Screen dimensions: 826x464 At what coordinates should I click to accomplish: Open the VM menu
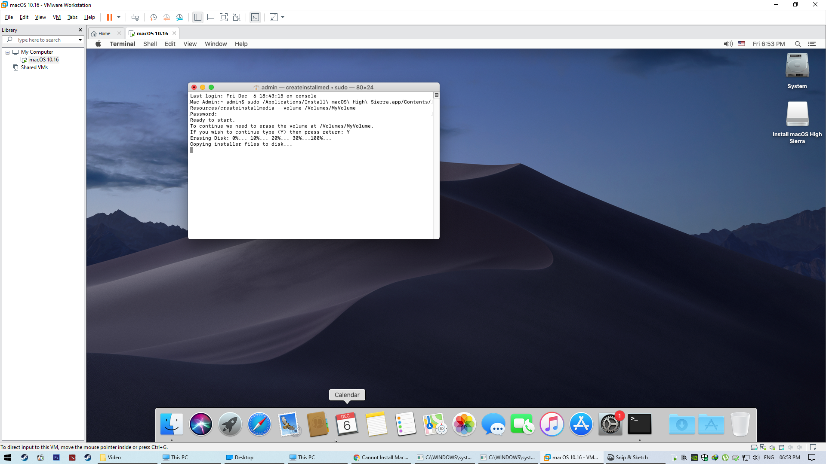point(57,17)
